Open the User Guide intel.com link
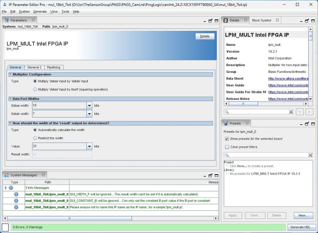This screenshot has height=233, width=318. click(288, 85)
